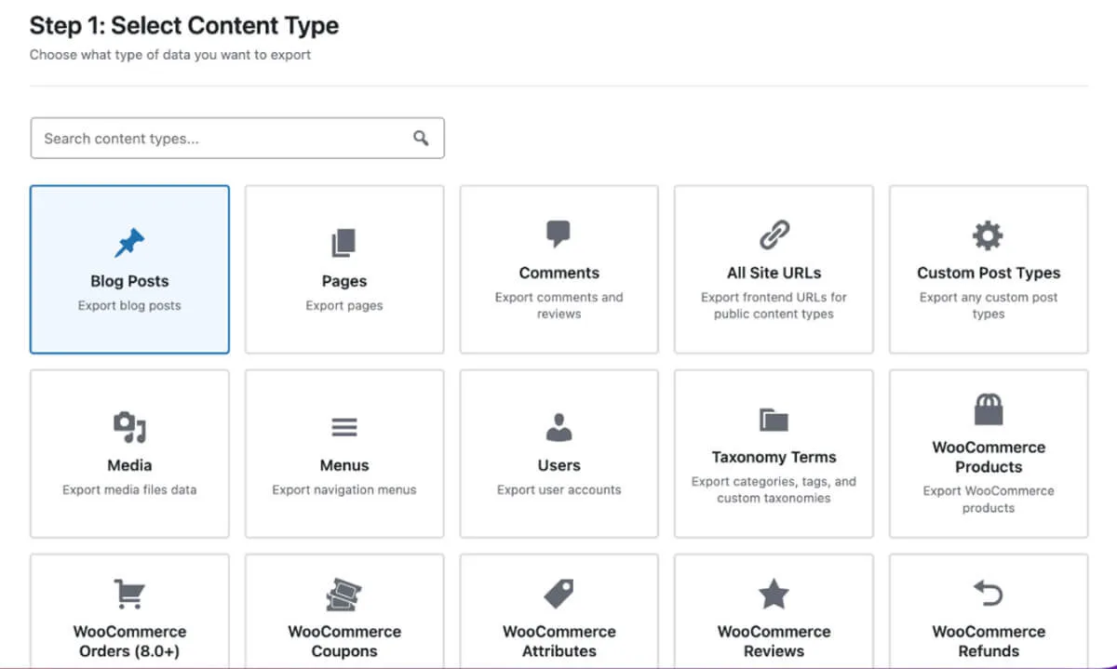Choose the 'Users' title text
Viewport: 1117px width, 669px height.
[558, 465]
